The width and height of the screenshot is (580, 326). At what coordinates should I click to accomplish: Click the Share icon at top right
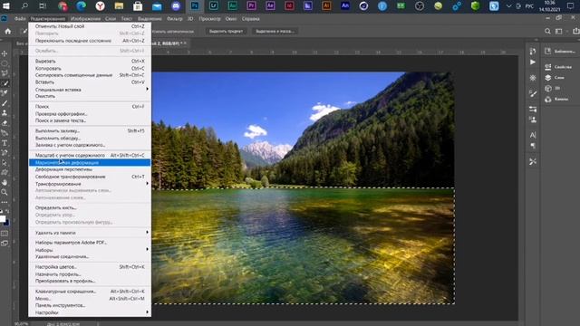(576, 32)
